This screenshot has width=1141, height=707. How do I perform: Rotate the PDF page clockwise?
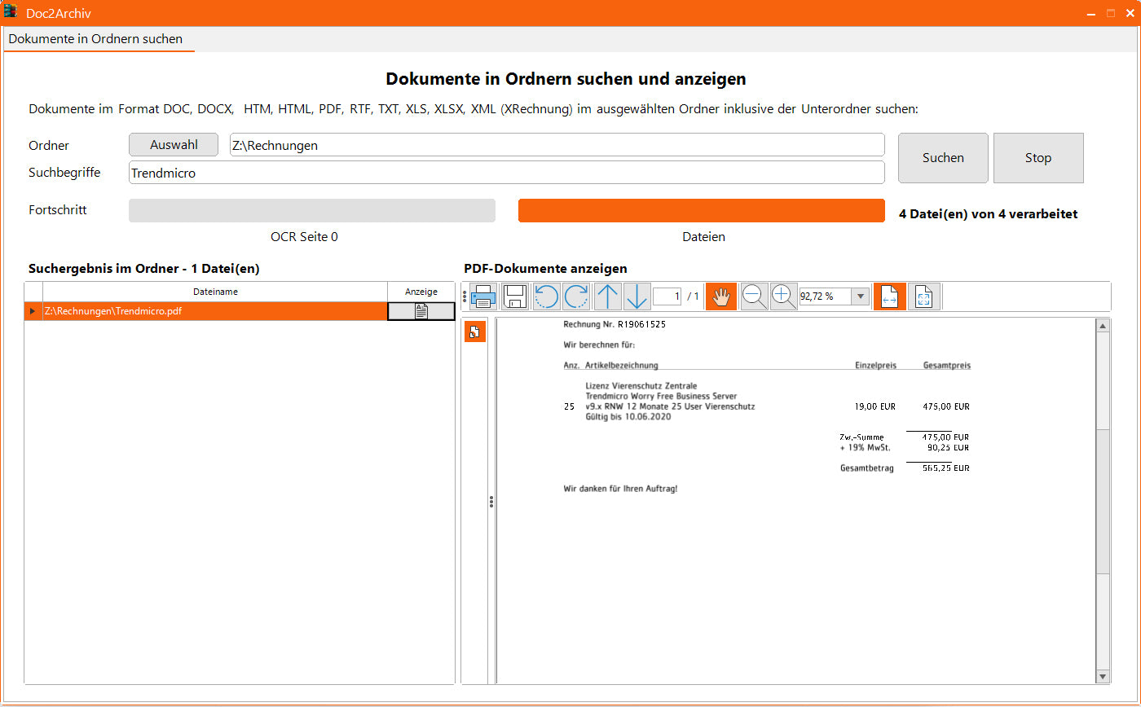(576, 296)
